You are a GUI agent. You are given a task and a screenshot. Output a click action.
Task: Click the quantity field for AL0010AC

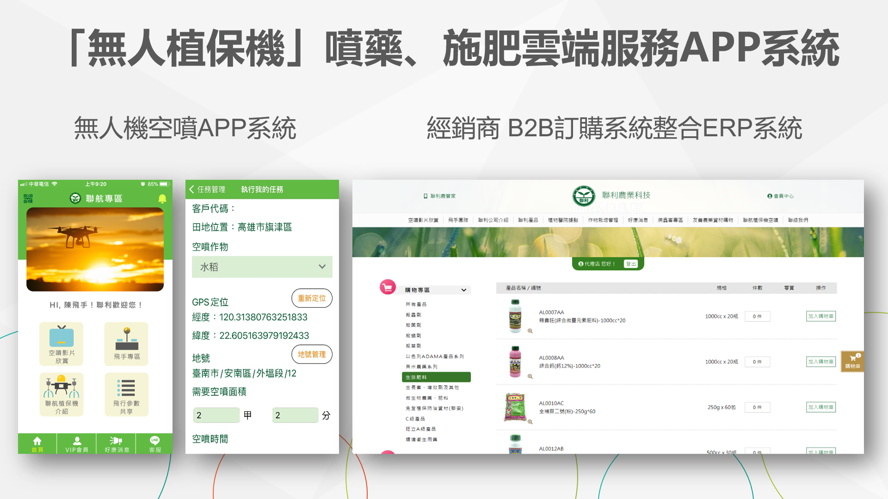pyautogui.click(x=757, y=407)
